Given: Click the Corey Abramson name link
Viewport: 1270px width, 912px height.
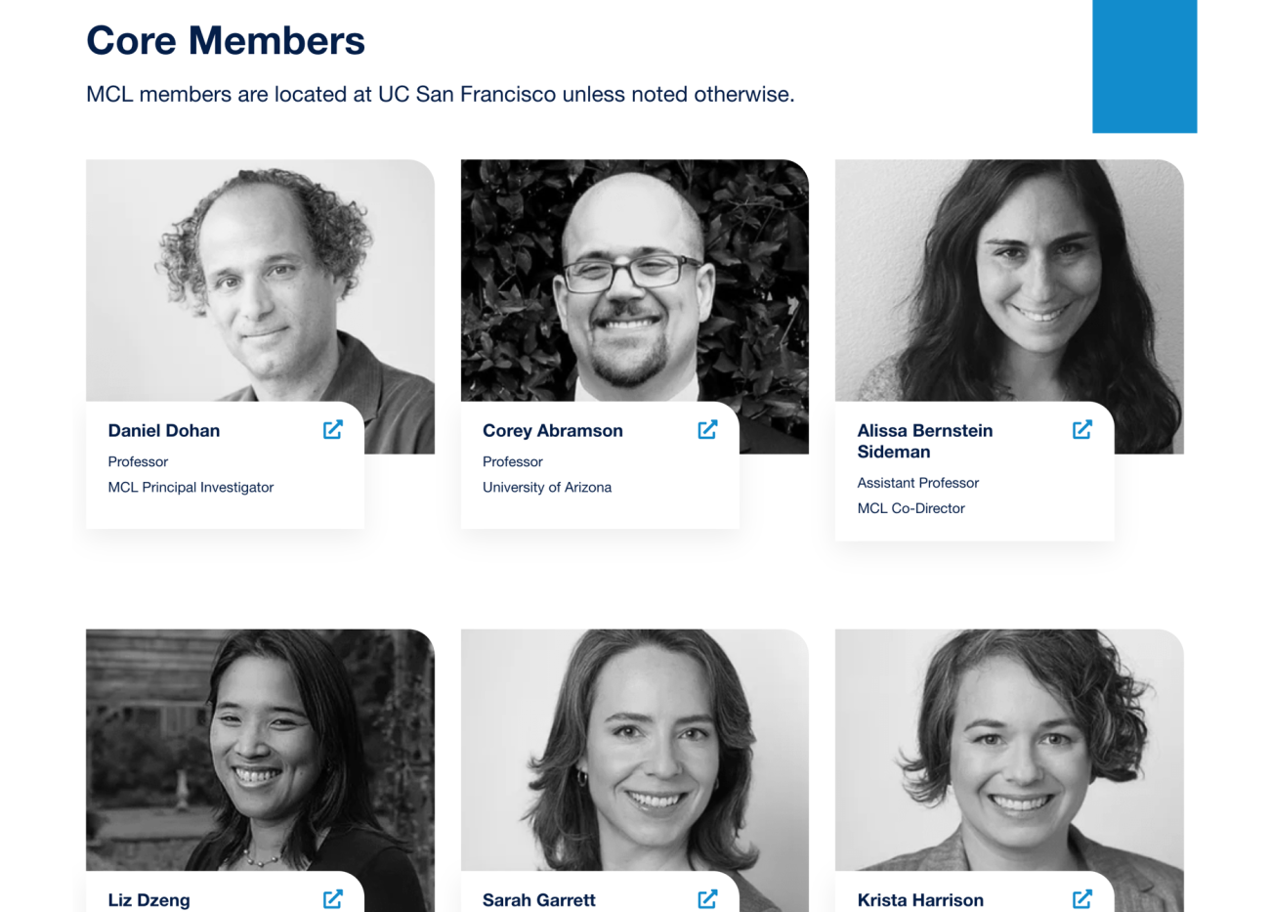Looking at the screenshot, I should pos(552,431).
